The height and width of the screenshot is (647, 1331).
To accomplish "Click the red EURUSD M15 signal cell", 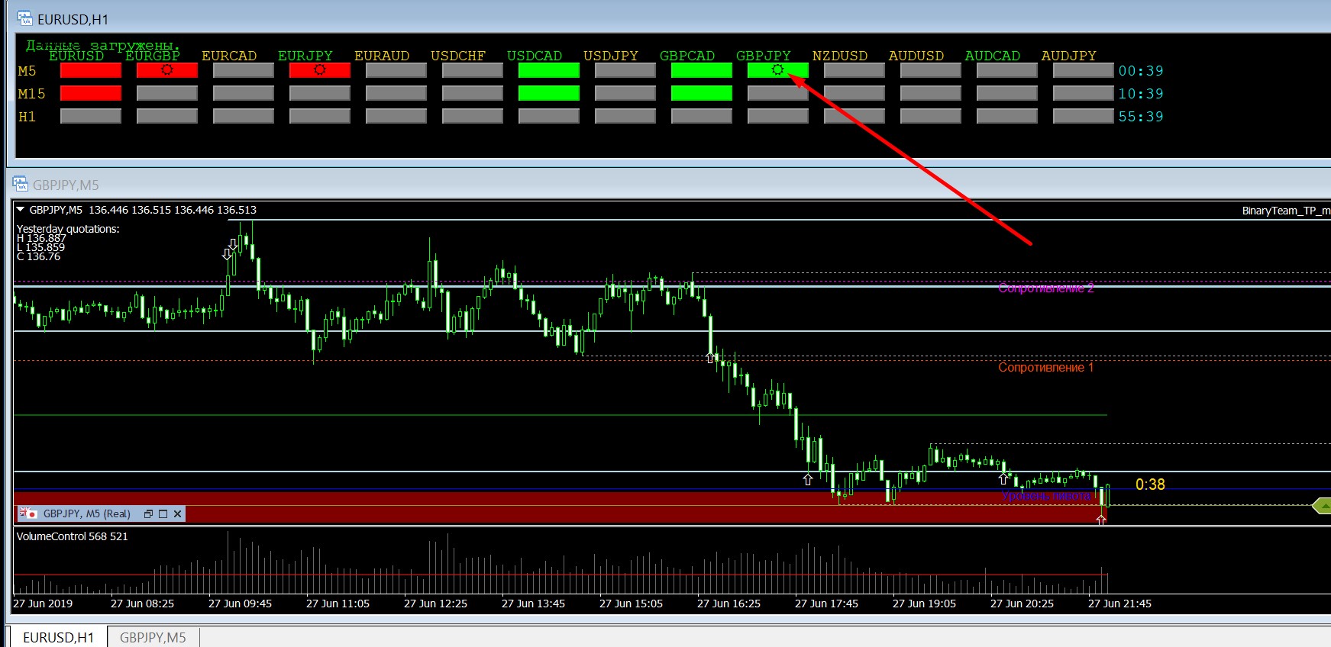I will [x=91, y=93].
